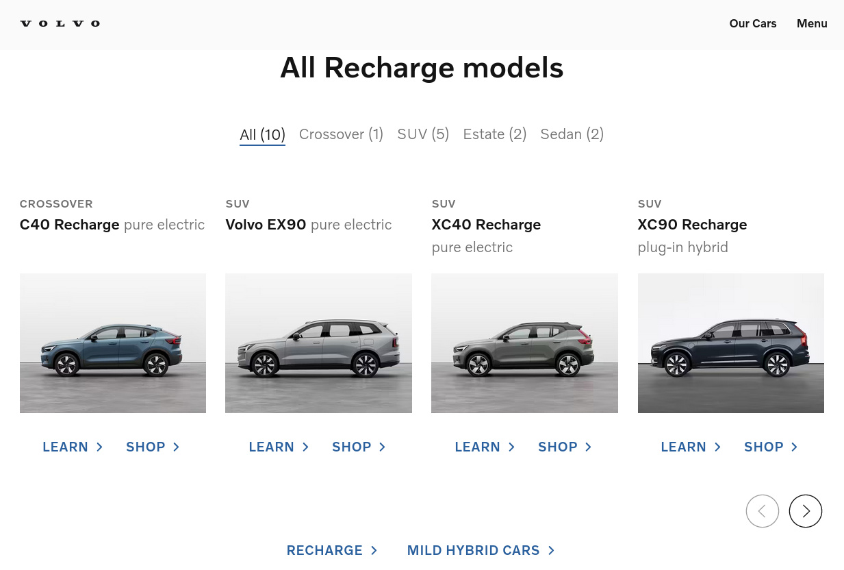
Task: Open the main Menu
Action: pyautogui.click(x=812, y=23)
